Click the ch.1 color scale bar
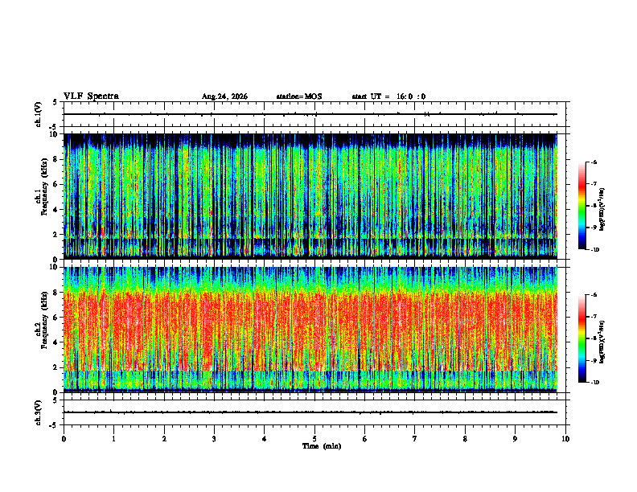The width and height of the screenshot is (637, 492). tap(582, 206)
